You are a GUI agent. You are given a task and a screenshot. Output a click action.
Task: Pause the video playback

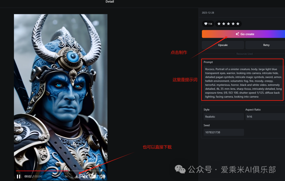click(18, 176)
